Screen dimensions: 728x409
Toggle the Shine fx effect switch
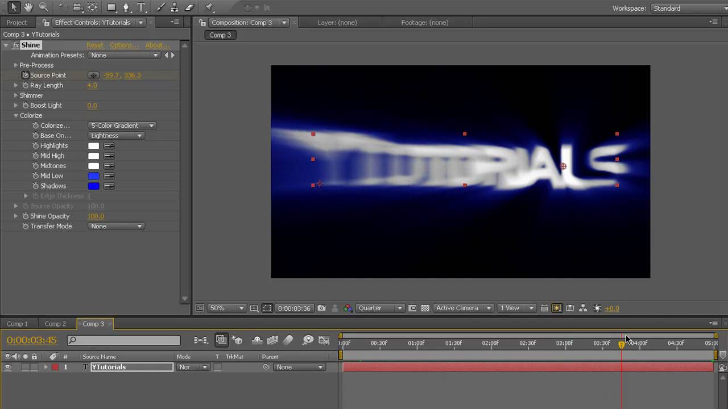point(16,45)
